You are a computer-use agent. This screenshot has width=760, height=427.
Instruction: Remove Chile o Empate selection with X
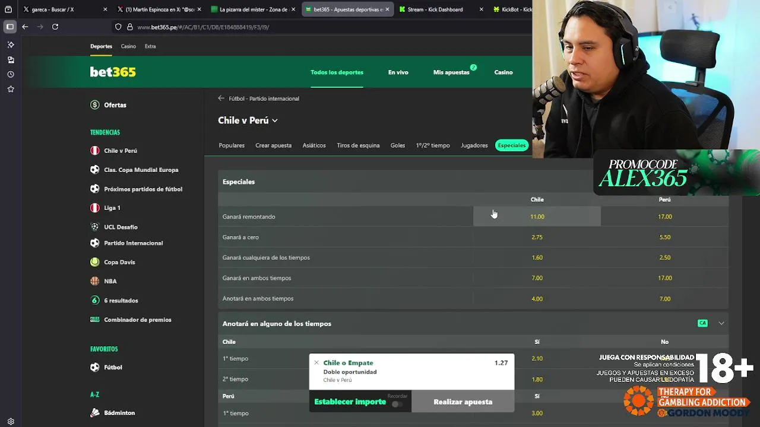(x=316, y=363)
